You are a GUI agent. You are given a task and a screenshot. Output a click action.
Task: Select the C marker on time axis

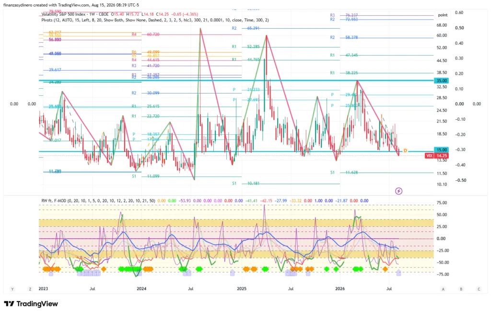[x=479, y=289]
